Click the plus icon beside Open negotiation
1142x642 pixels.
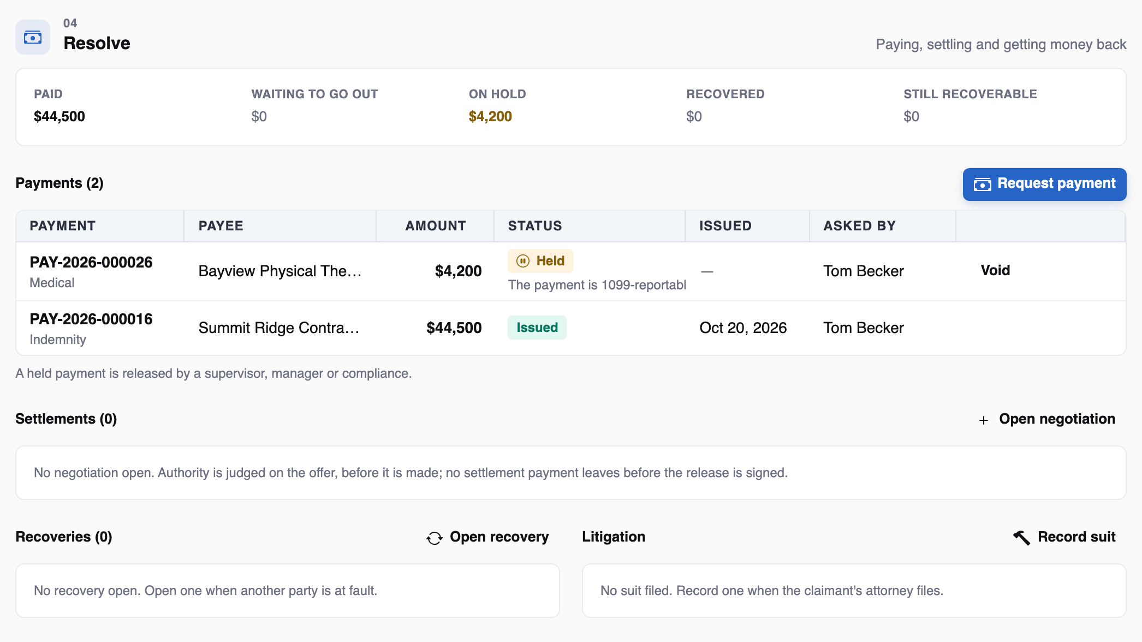[984, 420]
